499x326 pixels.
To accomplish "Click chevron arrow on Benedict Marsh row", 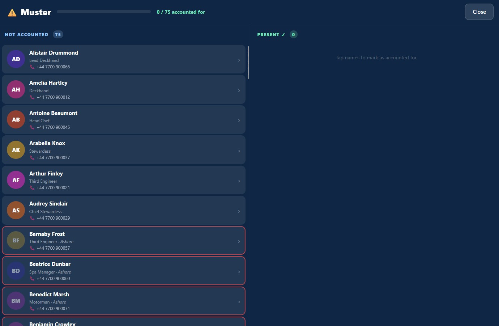I will pyautogui.click(x=239, y=302).
